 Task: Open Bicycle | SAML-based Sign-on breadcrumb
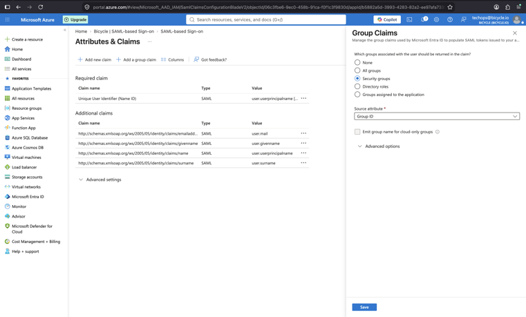pos(124,31)
